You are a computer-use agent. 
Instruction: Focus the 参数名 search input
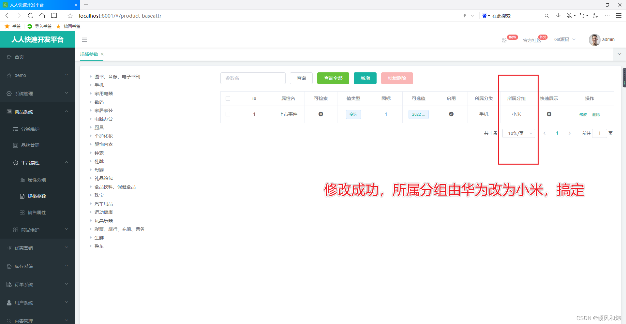pos(253,78)
